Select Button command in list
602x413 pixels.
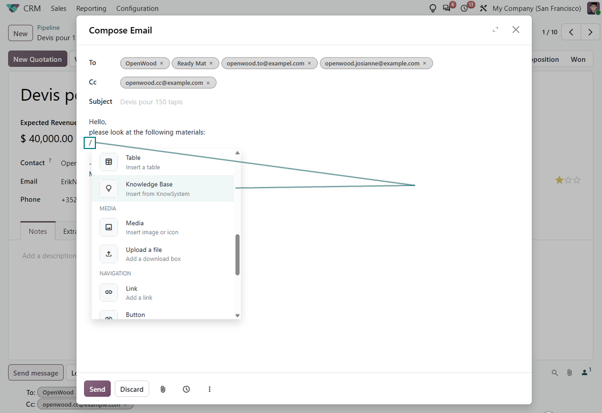coord(163,315)
